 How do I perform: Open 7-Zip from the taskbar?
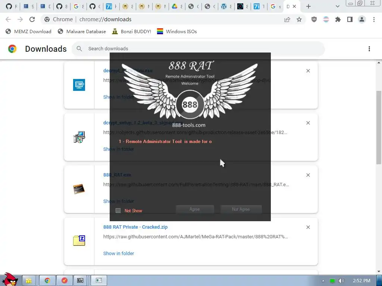(81, 281)
